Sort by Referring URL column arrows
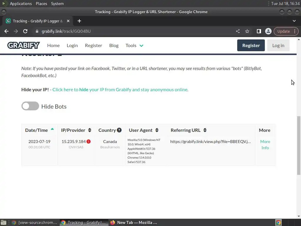Screen dimensions: 301x226 (x=205, y=130)
